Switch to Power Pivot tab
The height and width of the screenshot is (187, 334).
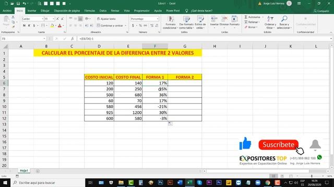click(x=173, y=10)
